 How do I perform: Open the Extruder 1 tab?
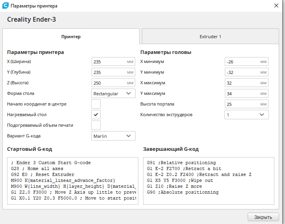point(210,36)
